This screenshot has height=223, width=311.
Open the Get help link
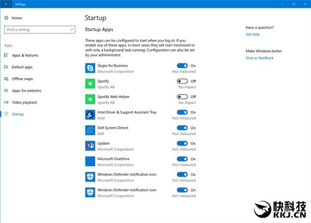coord(253,35)
